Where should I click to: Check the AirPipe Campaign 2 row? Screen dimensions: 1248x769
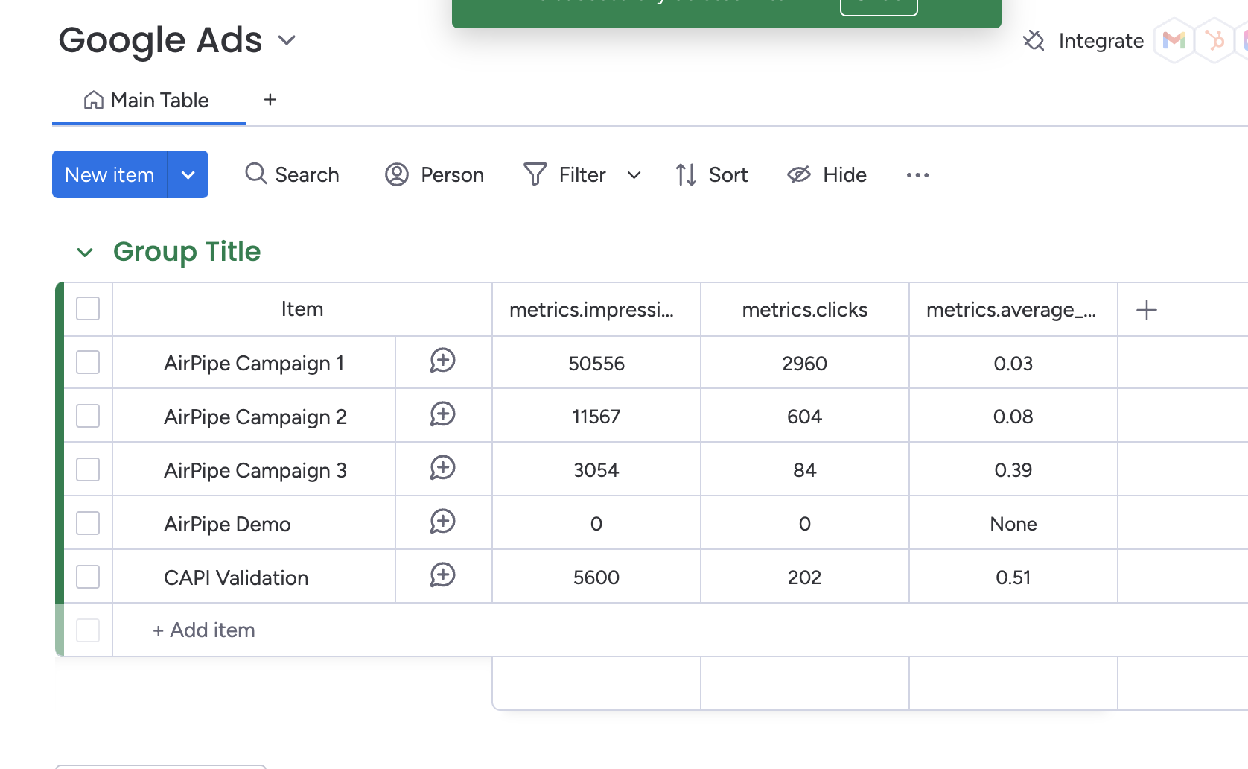(x=88, y=416)
